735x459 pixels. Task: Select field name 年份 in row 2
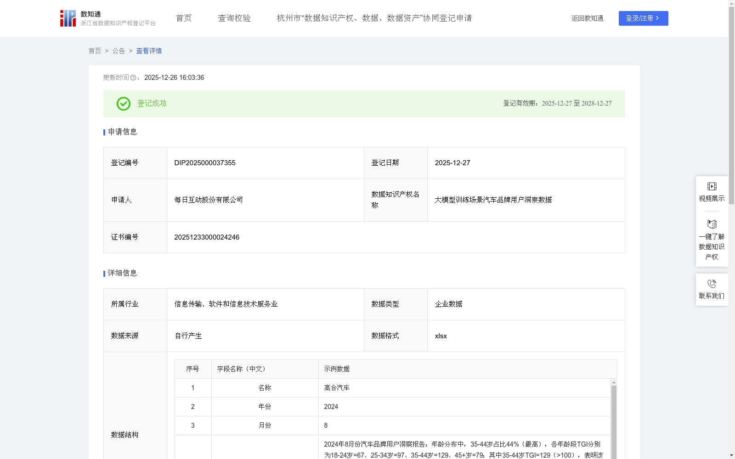click(265, 407)
